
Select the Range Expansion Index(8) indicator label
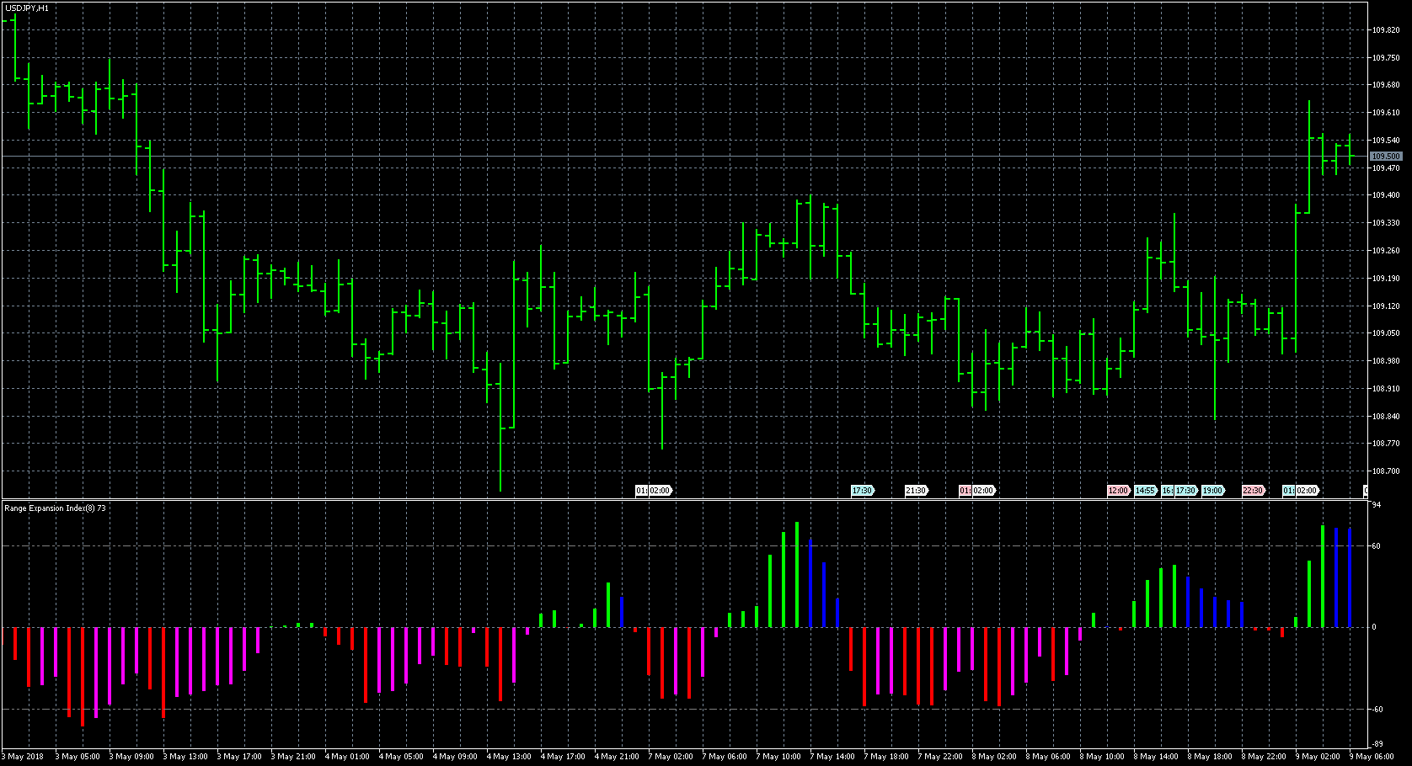(55, 508)
